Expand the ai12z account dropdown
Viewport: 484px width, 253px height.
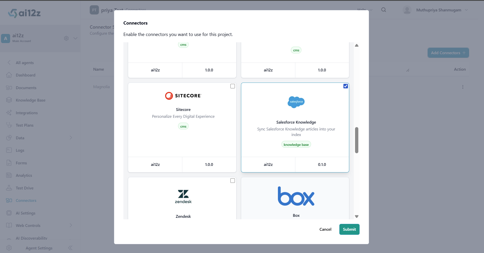coord(75,38)
